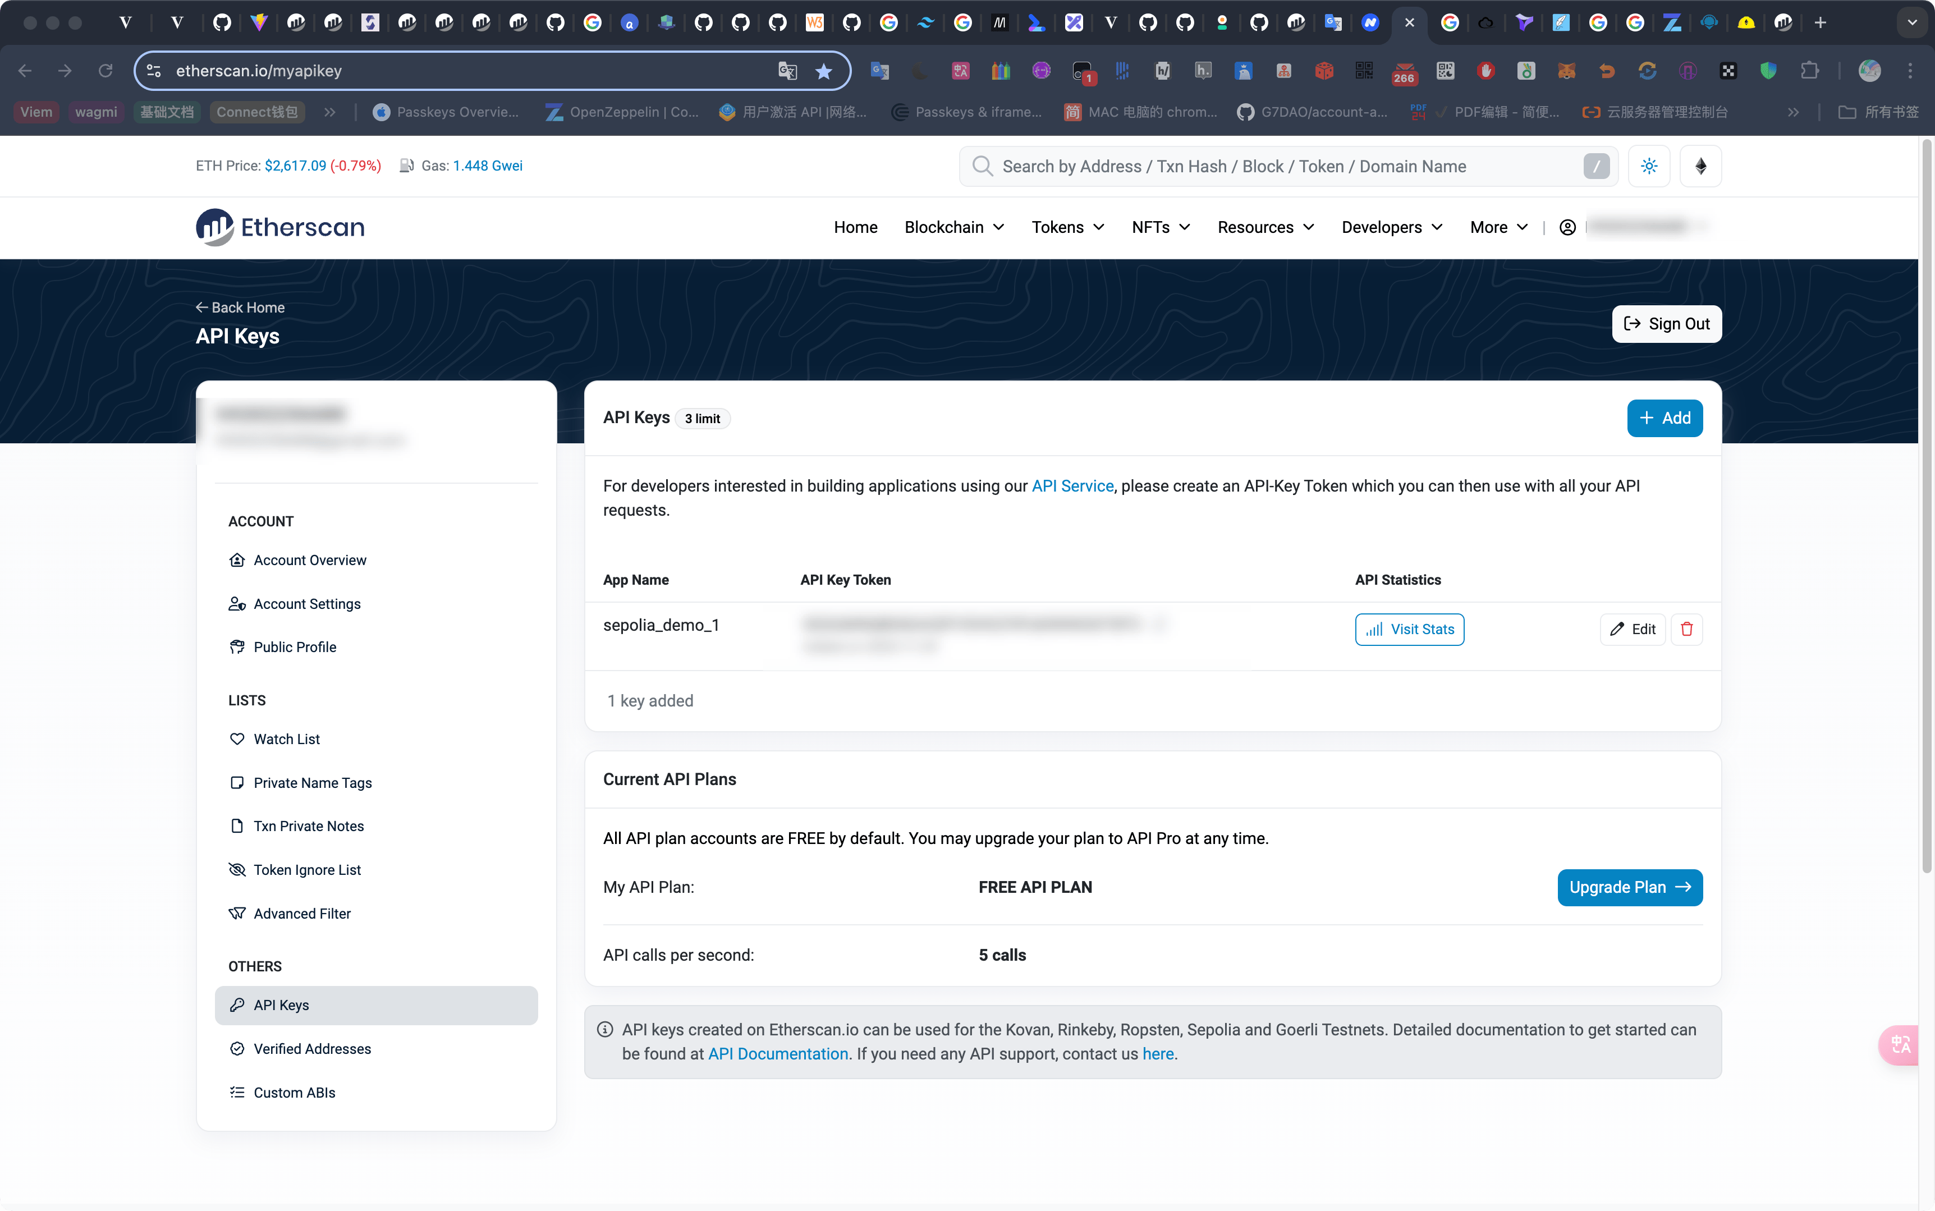This screenshot has width=1935, height=1211.
Task: Click the floating translate widget icon
Action: click(1900, 1045)
